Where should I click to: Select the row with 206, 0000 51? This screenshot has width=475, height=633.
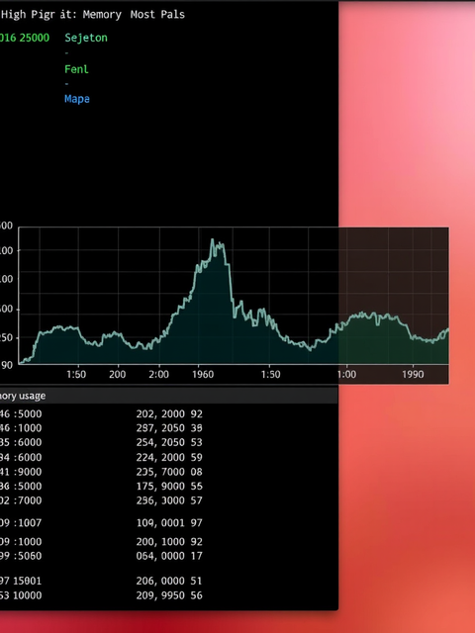coord(169,581)
